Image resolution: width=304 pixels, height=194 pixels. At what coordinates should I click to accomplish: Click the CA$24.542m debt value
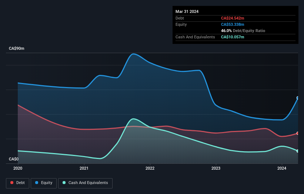(x=233, y=18)
